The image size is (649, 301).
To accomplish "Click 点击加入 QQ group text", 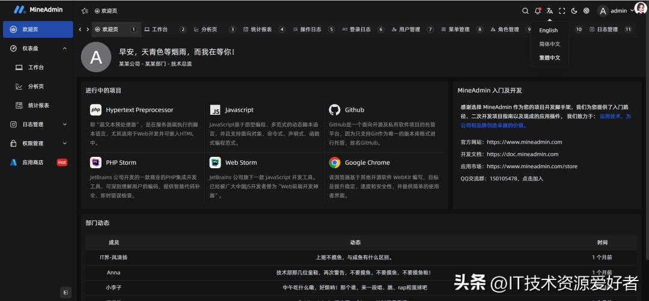I will coord(532,179).
